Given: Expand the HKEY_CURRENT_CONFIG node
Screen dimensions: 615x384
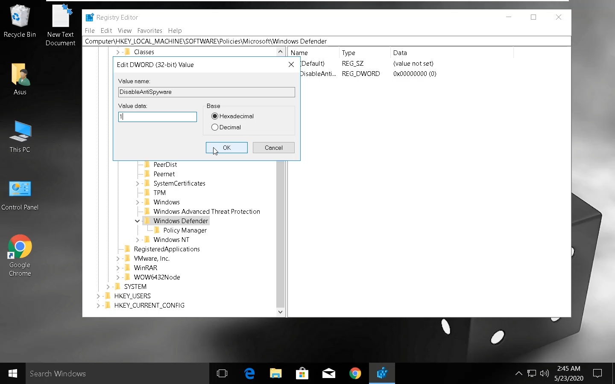Looking at the screenshot, I should coord(98,305).
